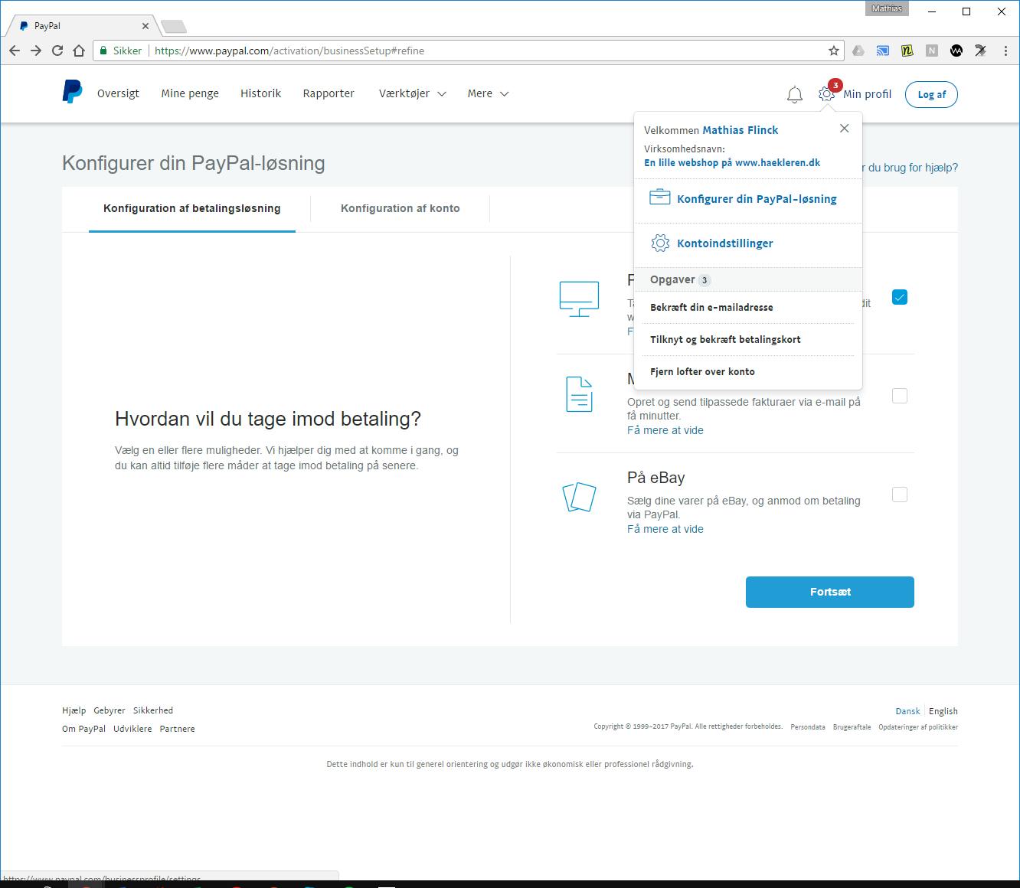Select Konfiguration af betalingsløsning tab

pyautogui.click(x=192, y=208)
